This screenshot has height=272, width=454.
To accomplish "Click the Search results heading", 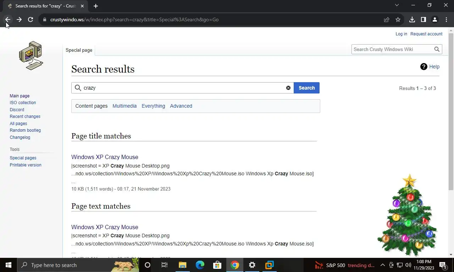I will click(x=103, y=69).
